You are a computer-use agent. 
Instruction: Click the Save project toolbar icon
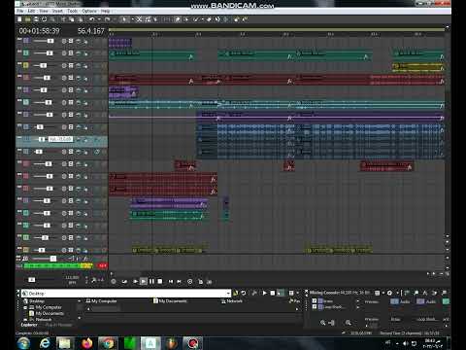click(x=36, y=19)
